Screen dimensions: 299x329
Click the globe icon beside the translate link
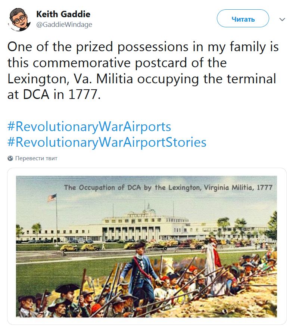point(10,158)
